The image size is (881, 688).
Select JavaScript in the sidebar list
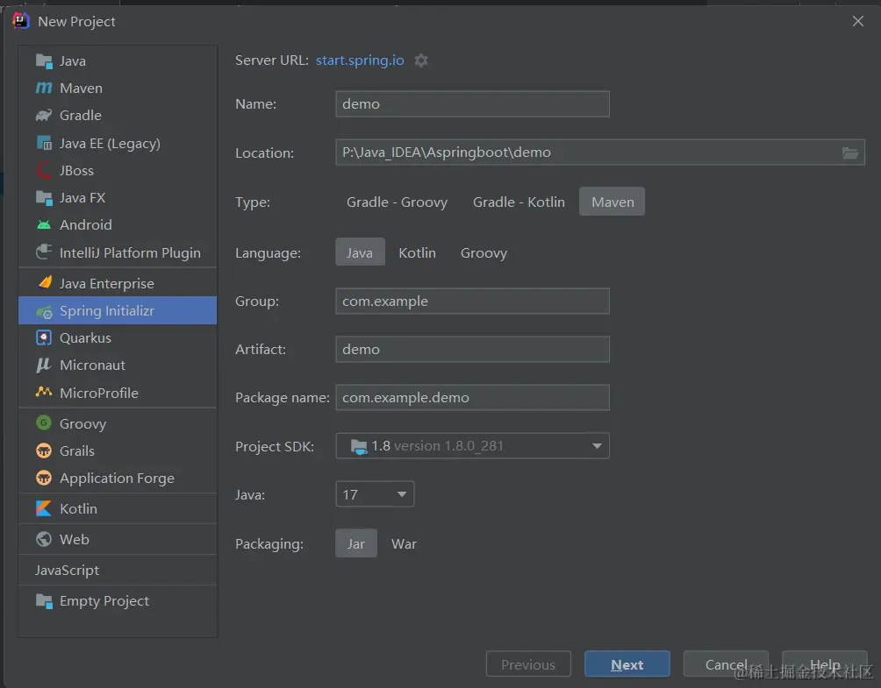[118, 571]
